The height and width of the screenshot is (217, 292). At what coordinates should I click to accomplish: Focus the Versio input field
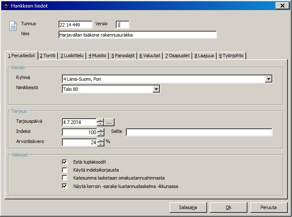click(x=122, y=24)
